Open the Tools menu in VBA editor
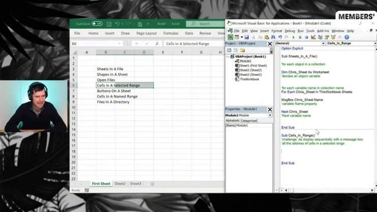Screen dimensions: 377x212 coord(310,31)
